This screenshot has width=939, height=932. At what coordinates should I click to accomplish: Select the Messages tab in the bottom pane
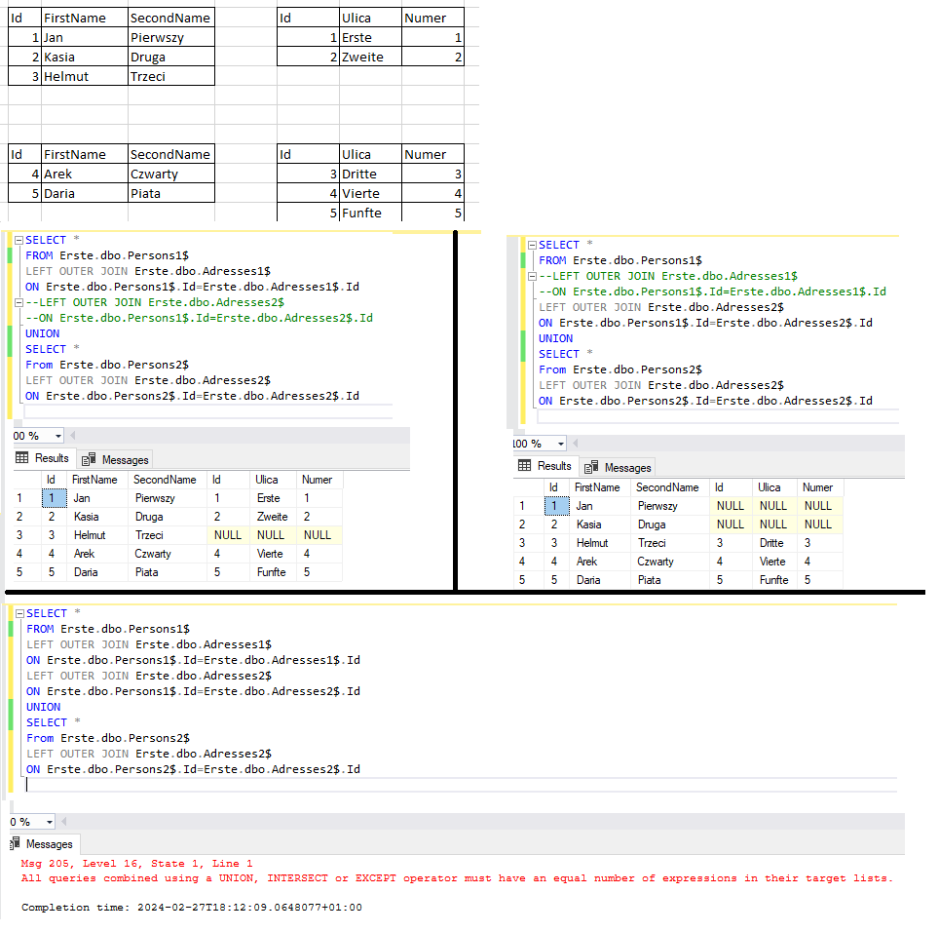[42, 844]
